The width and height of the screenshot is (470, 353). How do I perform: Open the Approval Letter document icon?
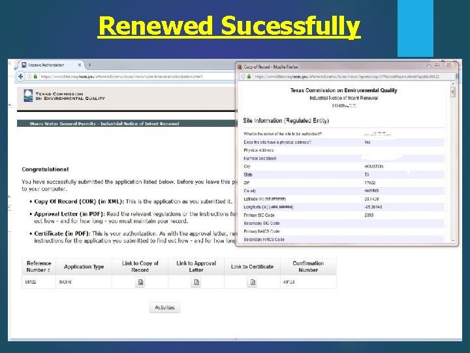(x=196, y=282)
